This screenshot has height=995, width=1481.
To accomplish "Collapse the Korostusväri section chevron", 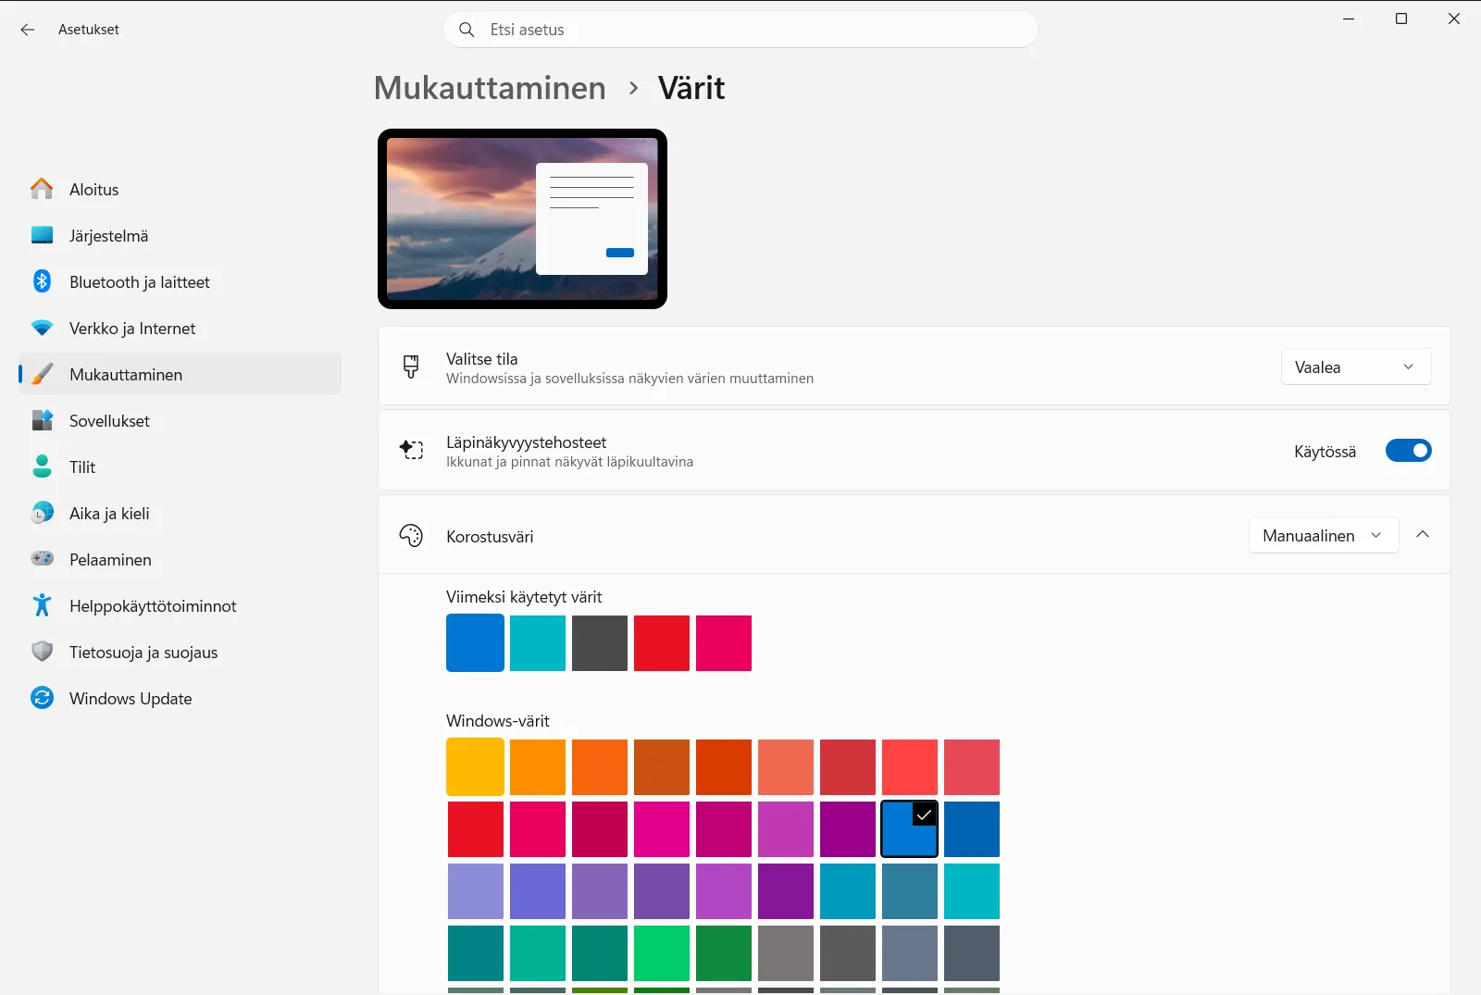I will 1423,535.
